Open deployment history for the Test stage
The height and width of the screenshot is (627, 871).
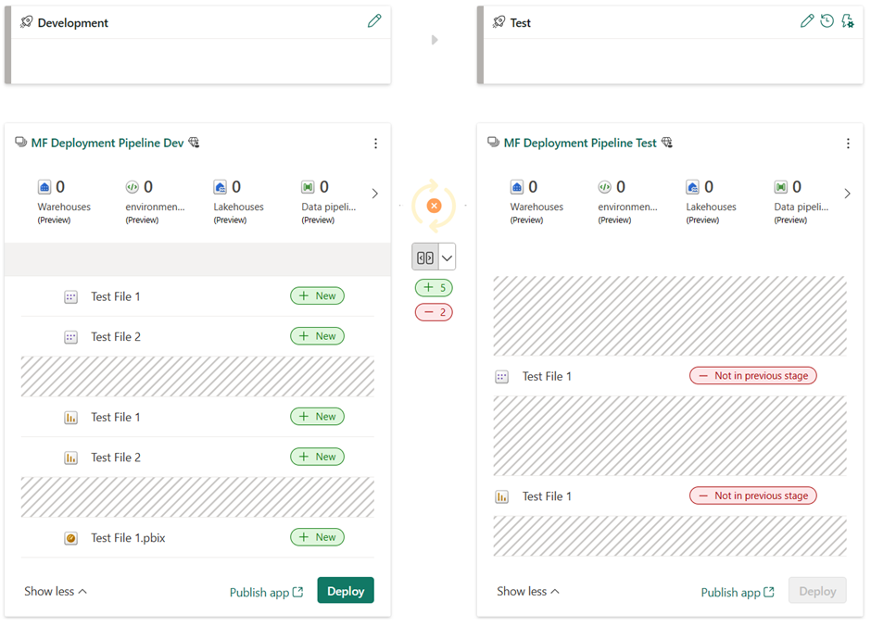827,19
